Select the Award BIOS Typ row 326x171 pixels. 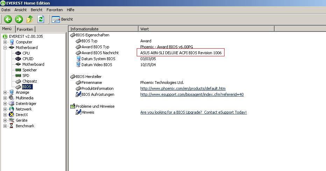coord(95,47)
